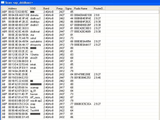Select the dsimata network row
The image size is (160, 120).
[80, 15]
